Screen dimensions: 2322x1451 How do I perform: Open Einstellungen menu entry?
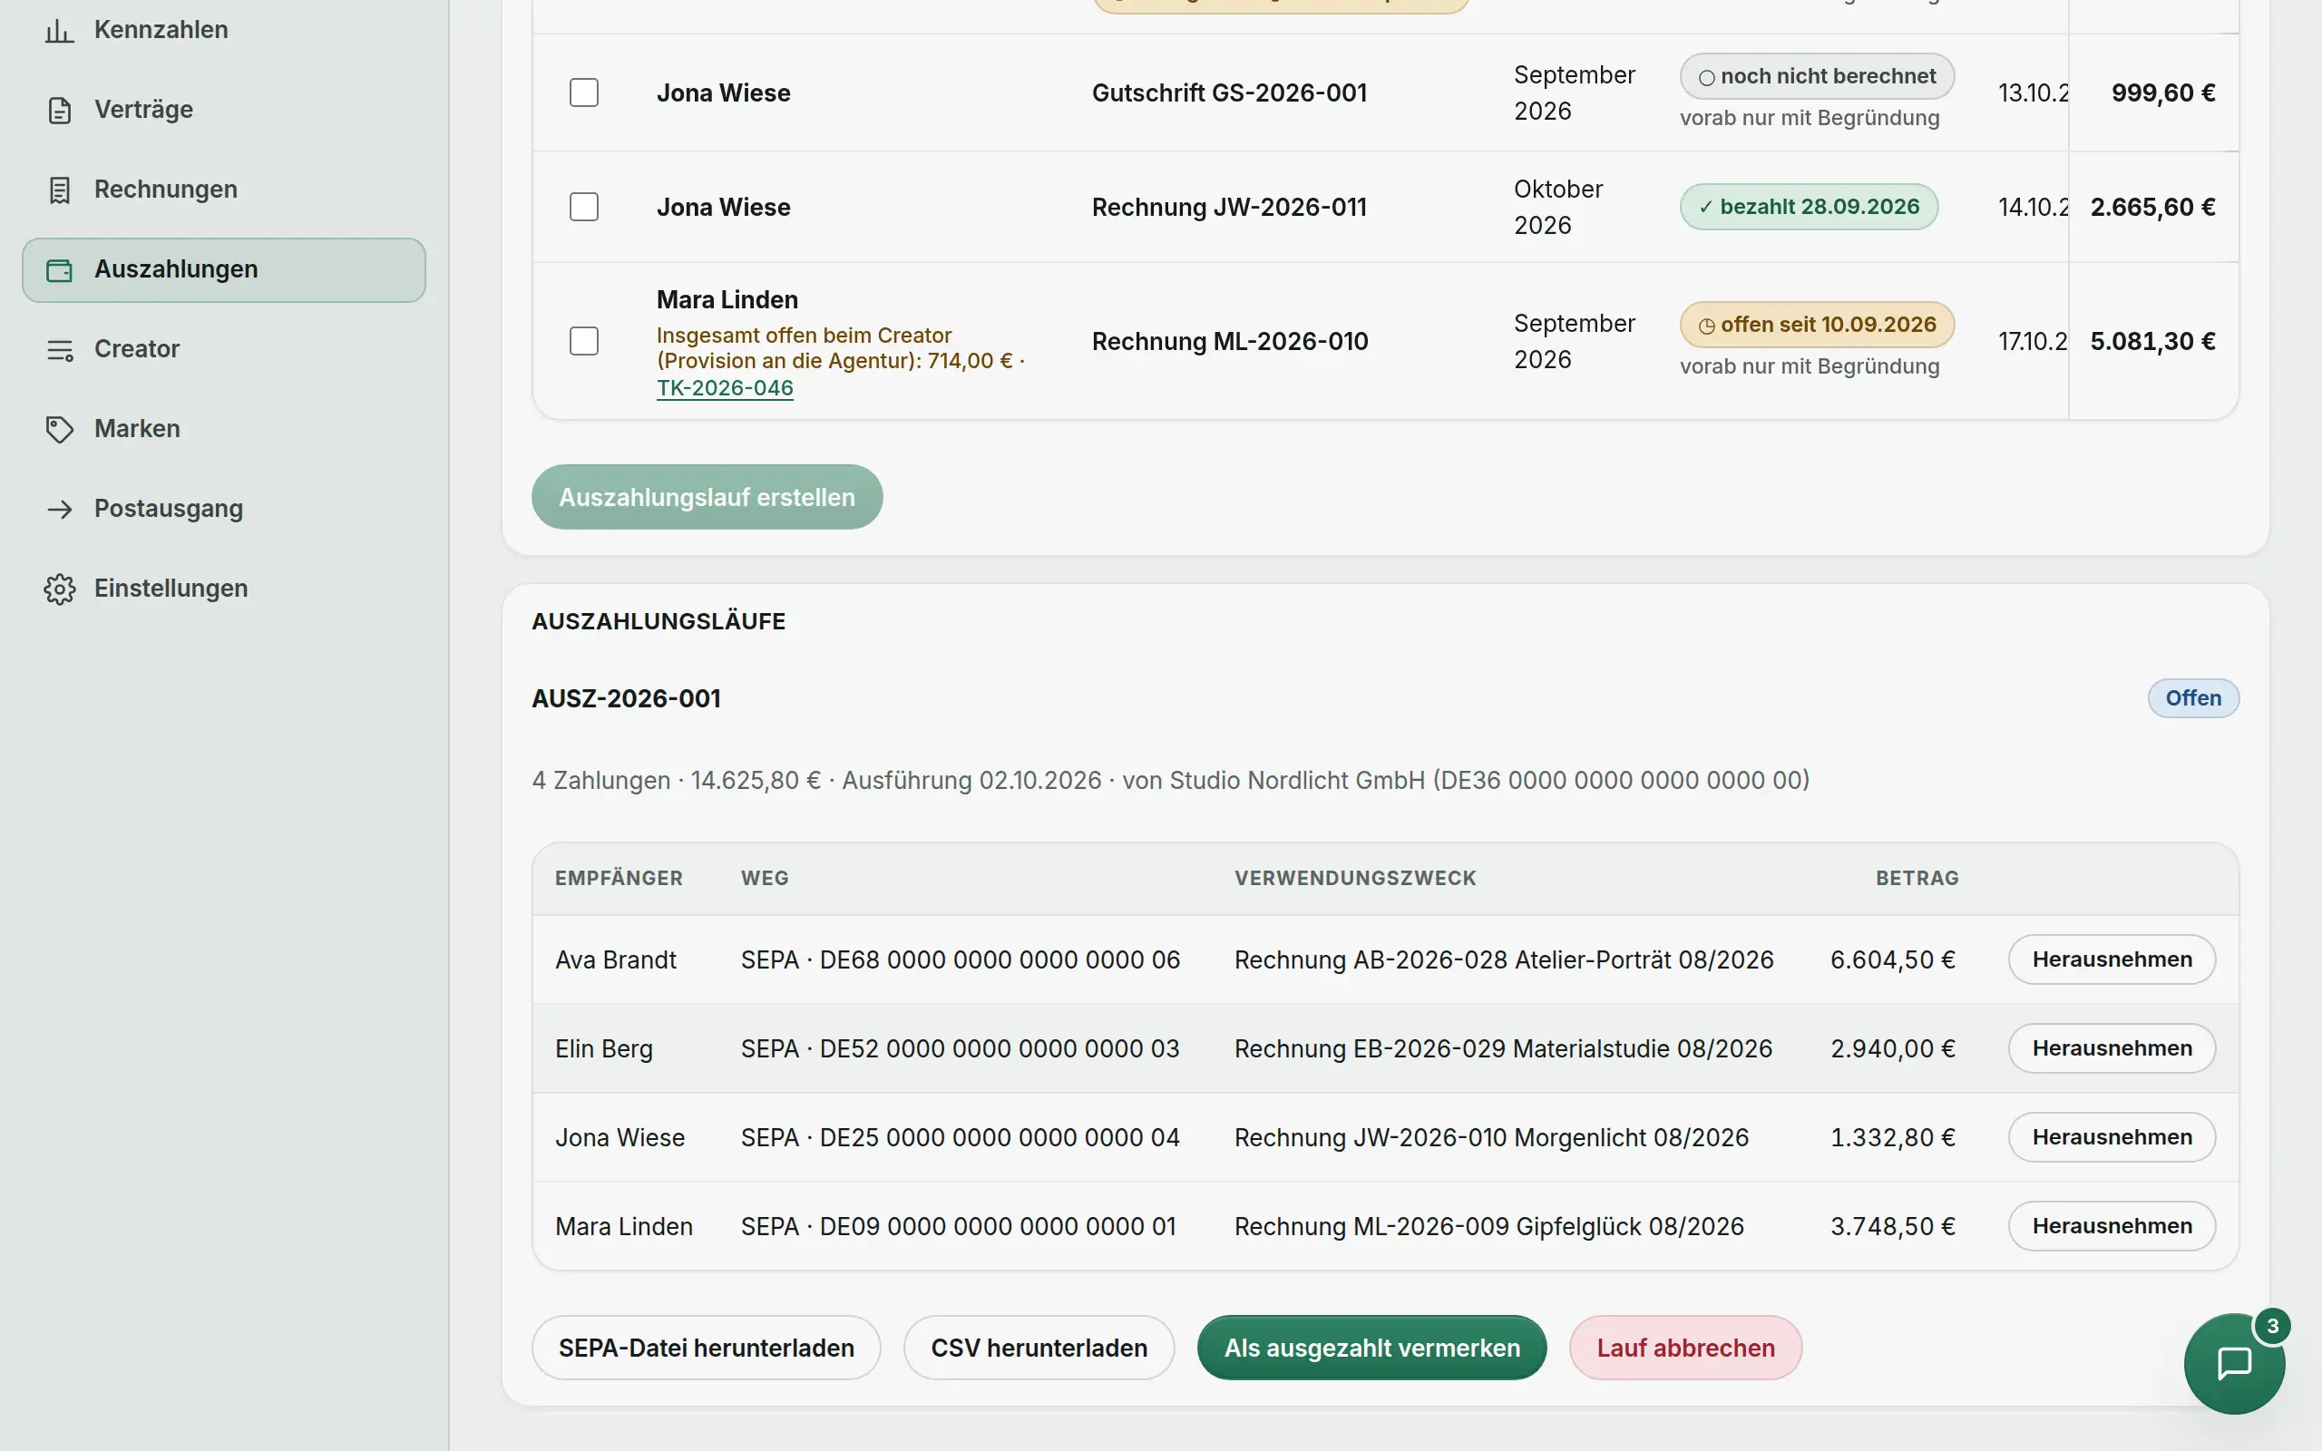[x=223, y=588]
